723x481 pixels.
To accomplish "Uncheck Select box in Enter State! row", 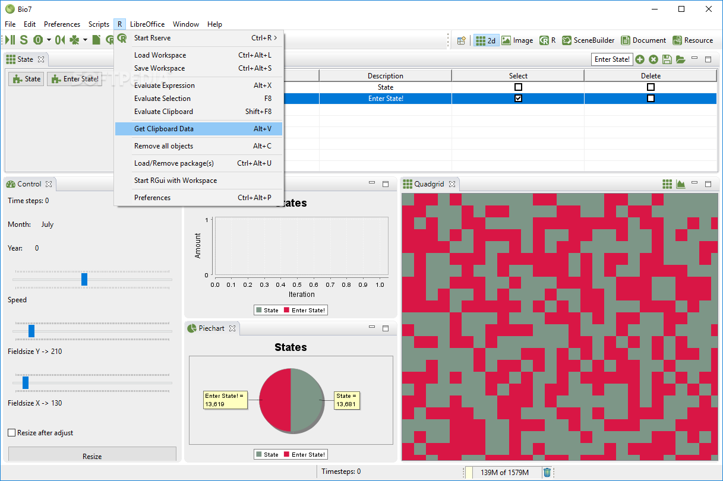I will (x=518, y=99).
